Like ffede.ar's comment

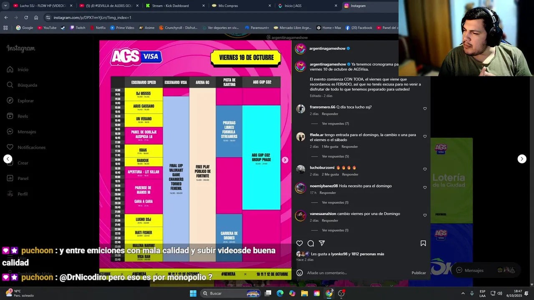(x=425, y=136)
